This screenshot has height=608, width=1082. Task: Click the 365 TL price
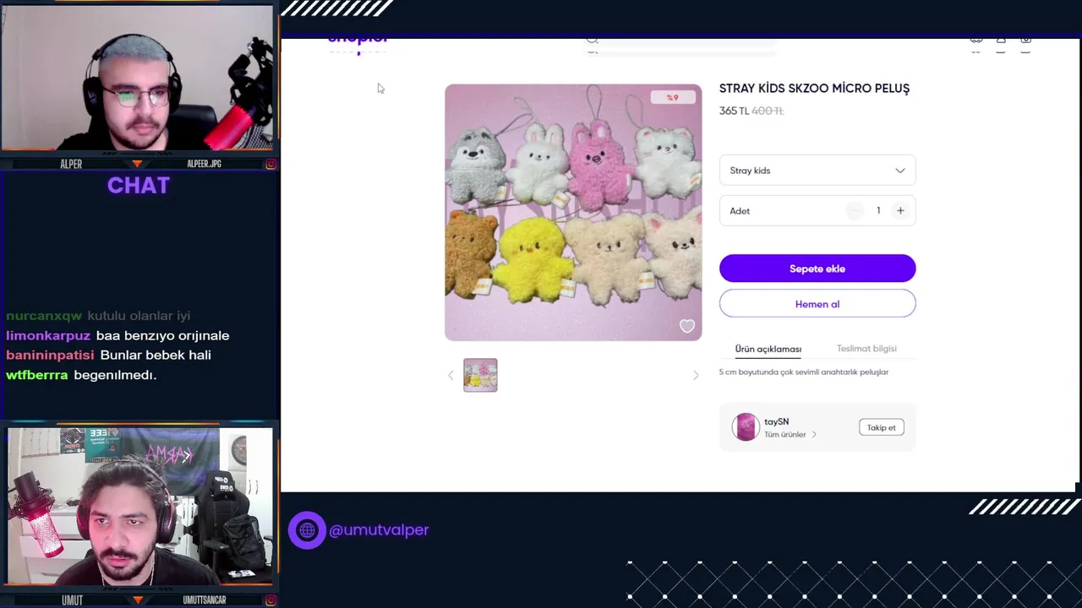[x=734, y=111]
